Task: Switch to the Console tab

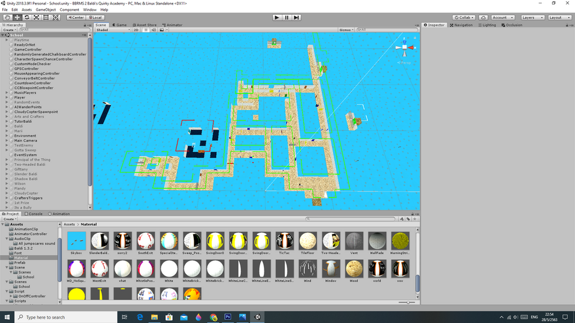Action: [x=33, y=214]
